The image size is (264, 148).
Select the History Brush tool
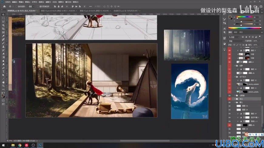(x=3, y=50)
